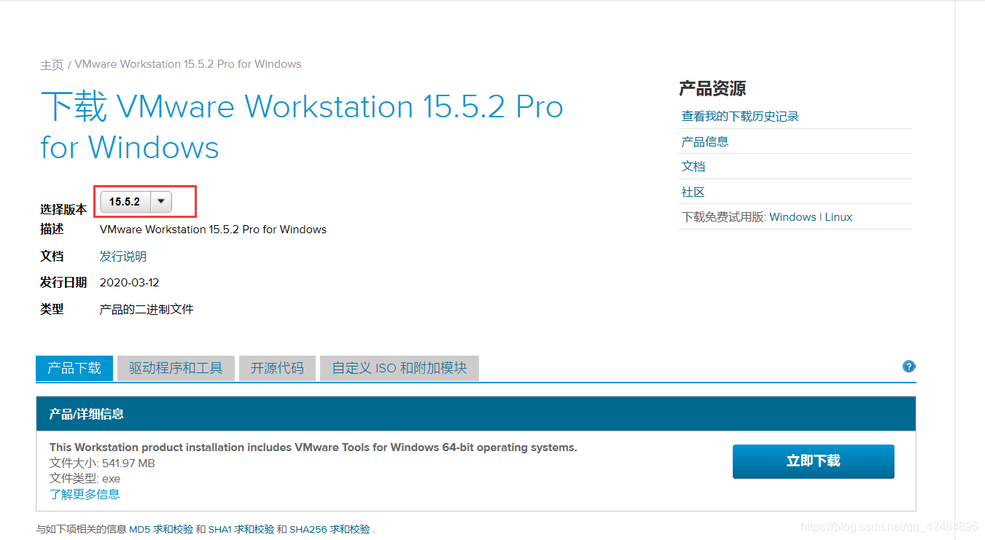Select the 自定义 ISO 和附加模块 tab

(400, 368)
